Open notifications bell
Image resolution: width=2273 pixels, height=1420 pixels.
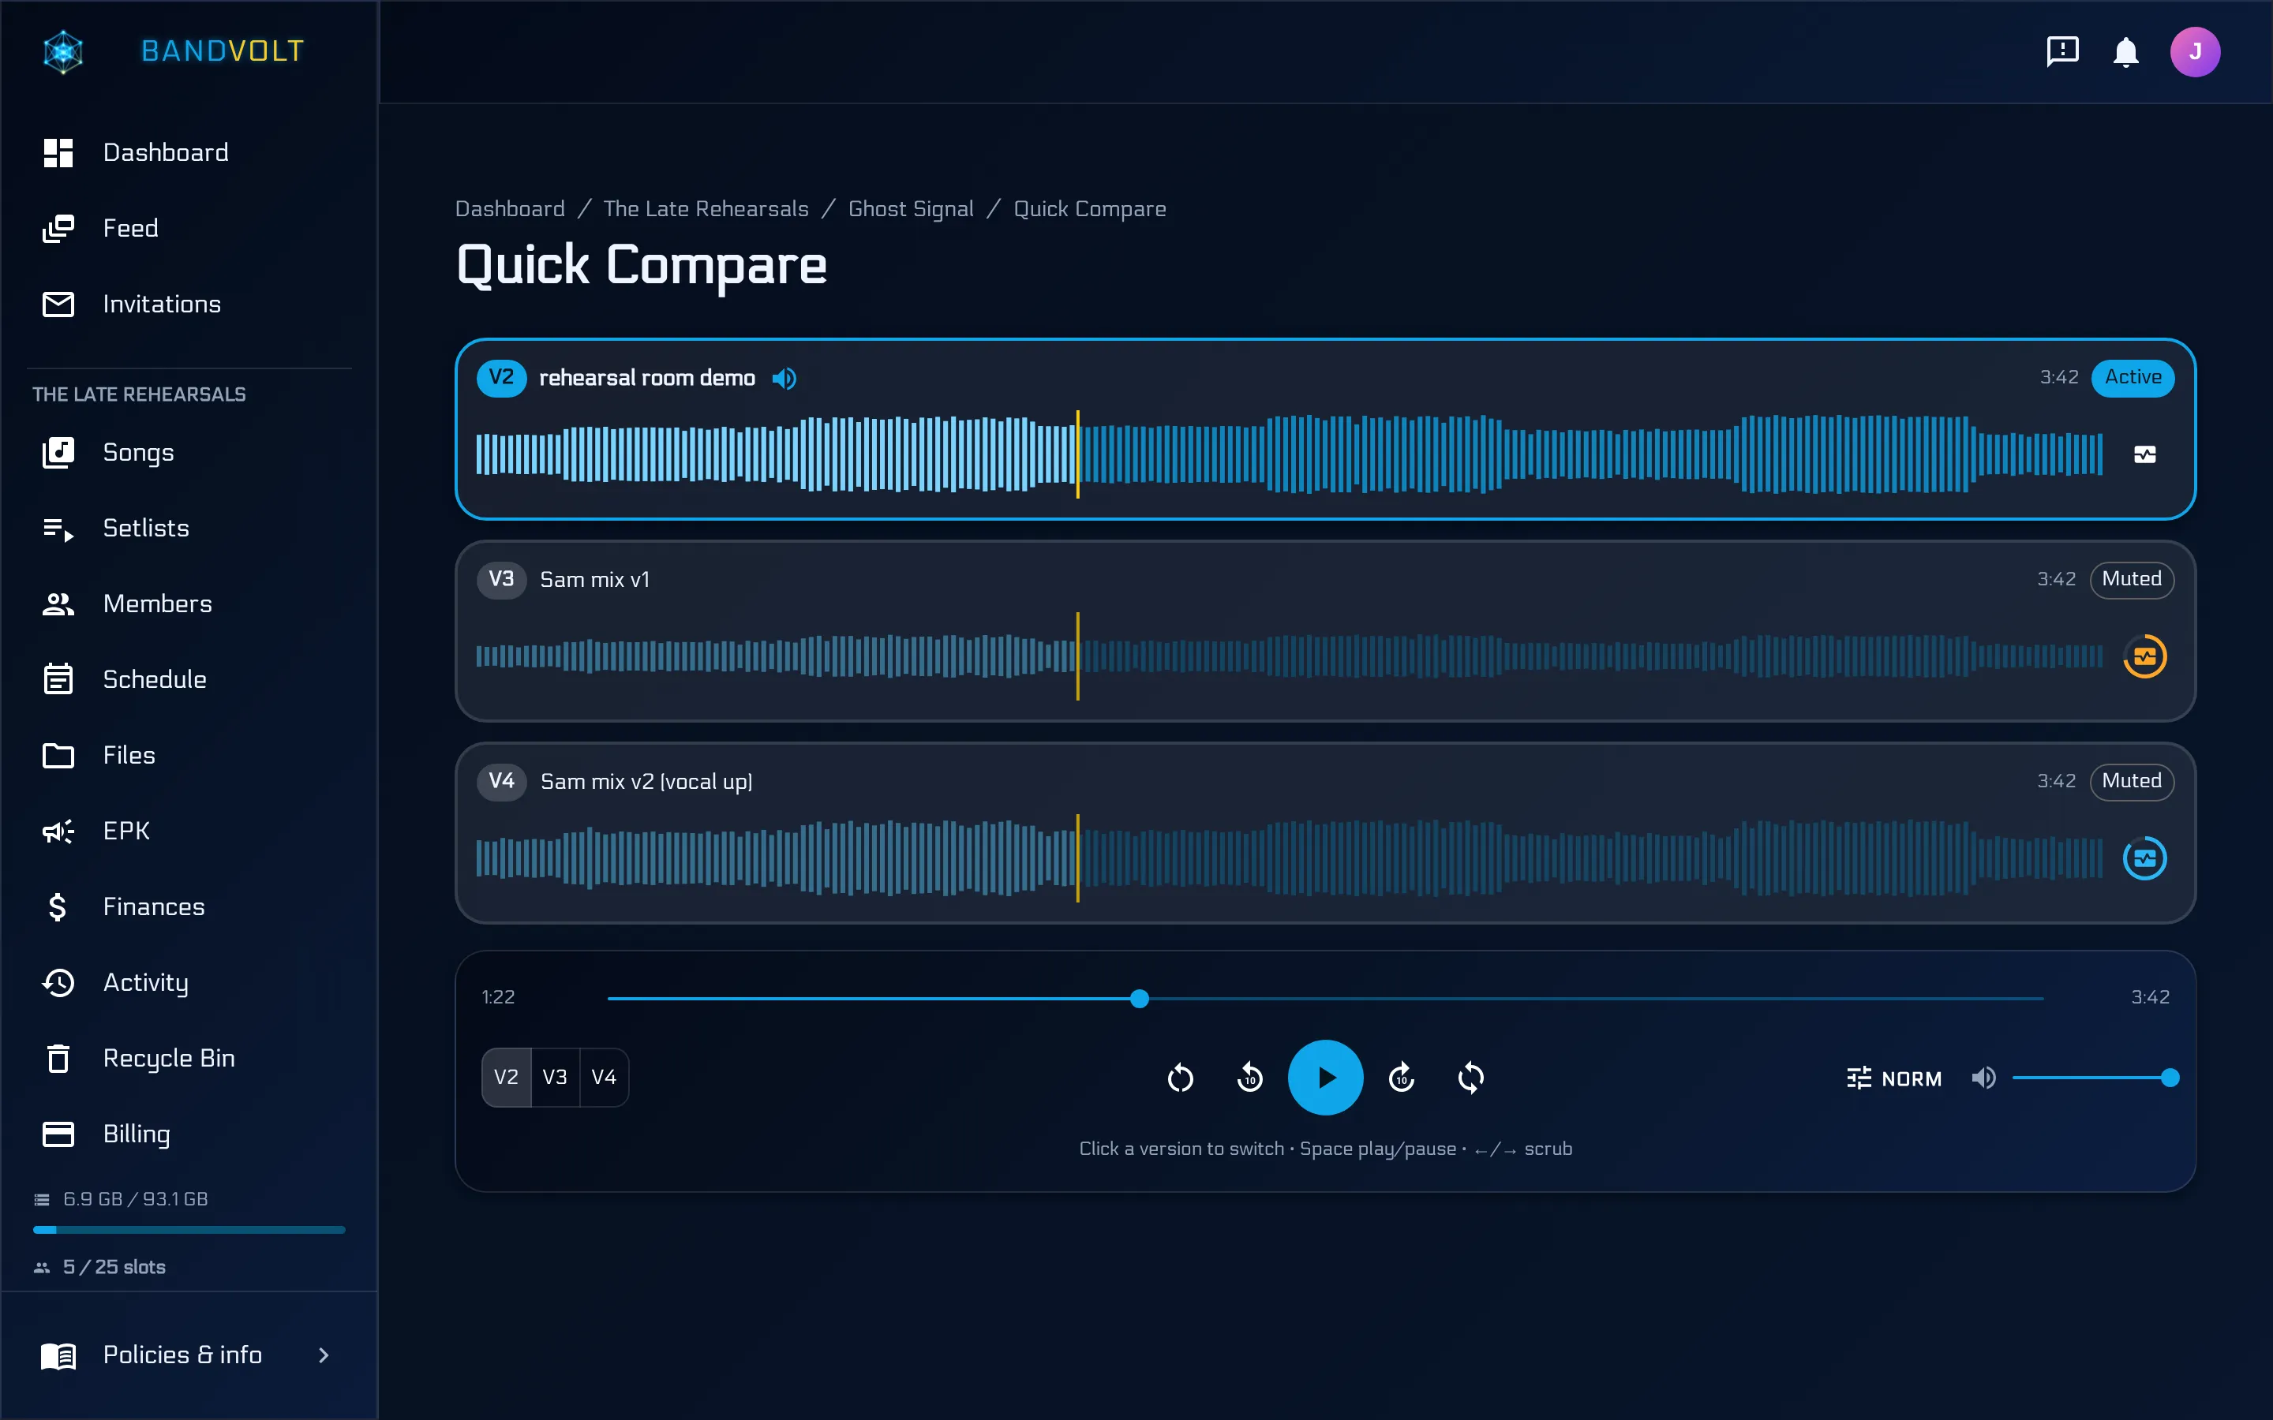(x=2125, y=51)
